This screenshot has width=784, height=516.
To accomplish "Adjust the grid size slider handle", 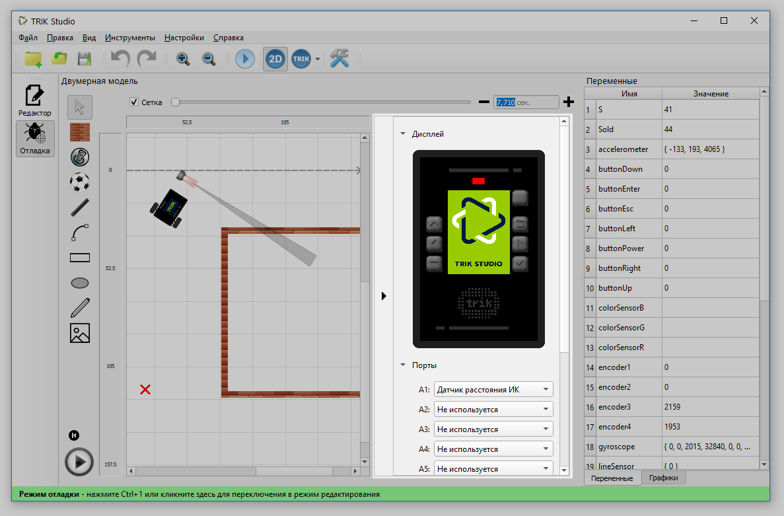I will (176, 102).
